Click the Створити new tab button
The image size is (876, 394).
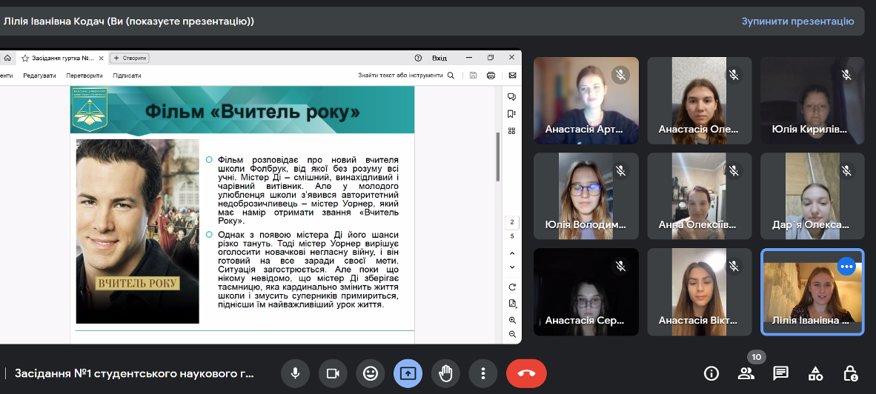[130, 58]
